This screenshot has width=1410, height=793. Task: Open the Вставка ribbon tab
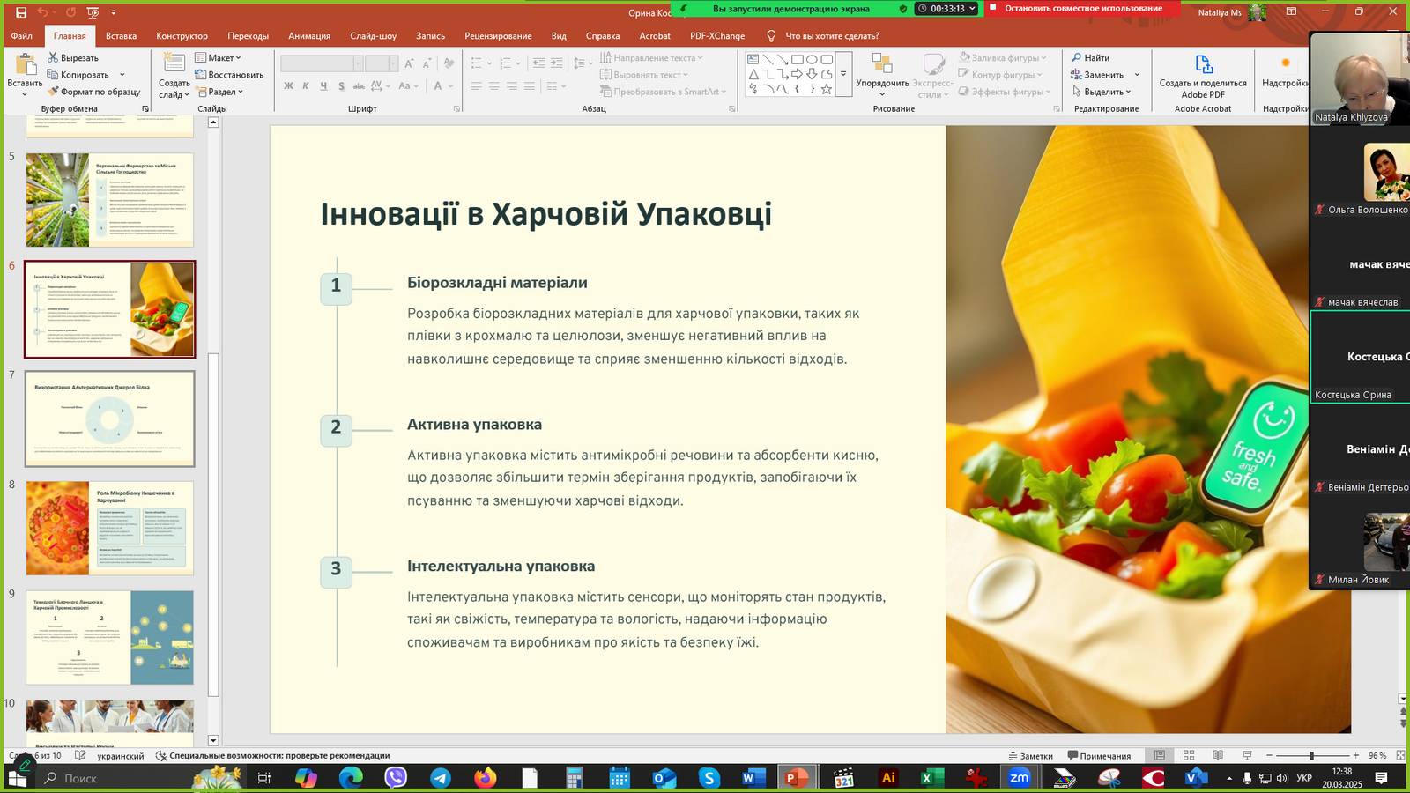tap(121, 36)
